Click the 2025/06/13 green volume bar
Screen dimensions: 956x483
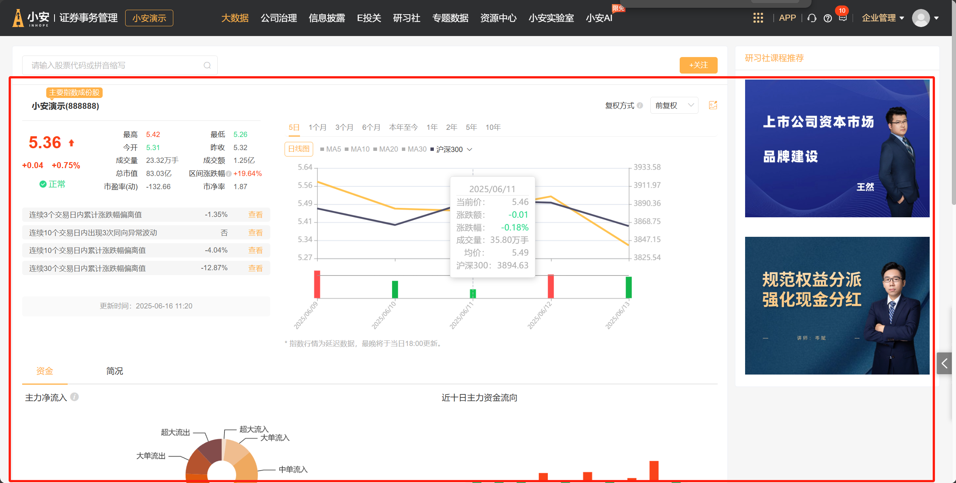pos(629,287)
